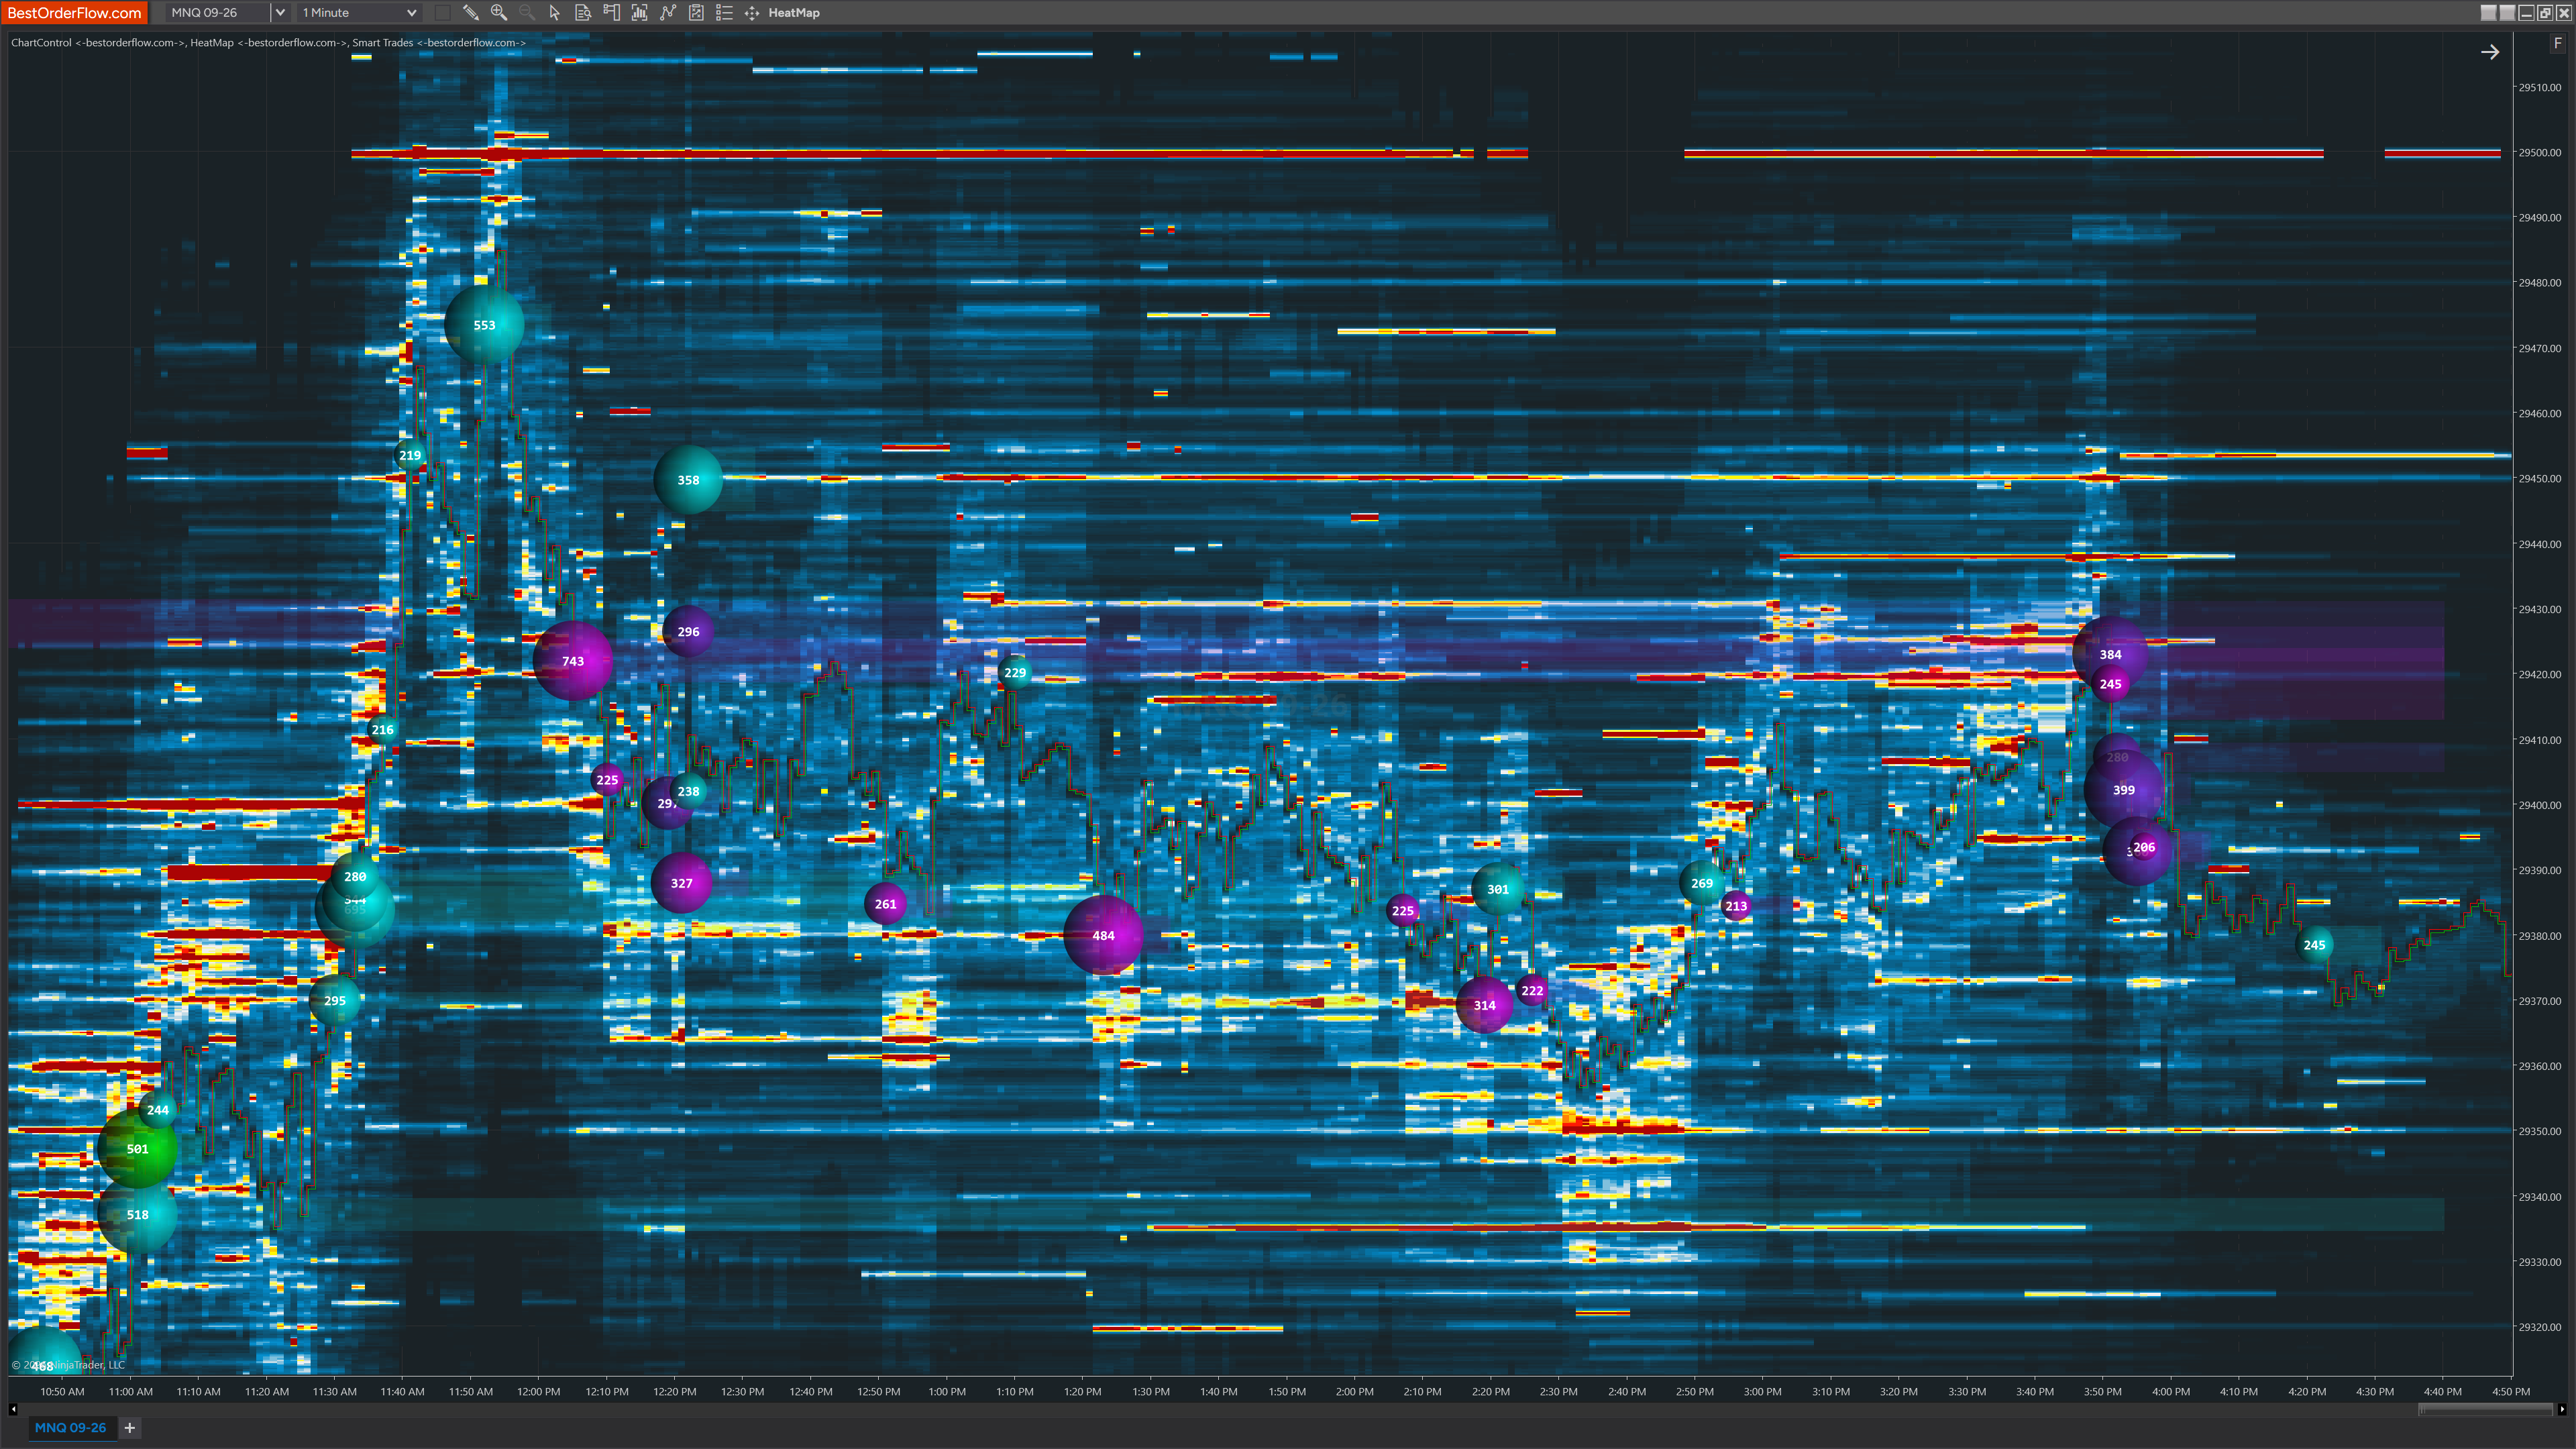
Task: Click the MNQ 09-26 instrument field
Action: 218,13
